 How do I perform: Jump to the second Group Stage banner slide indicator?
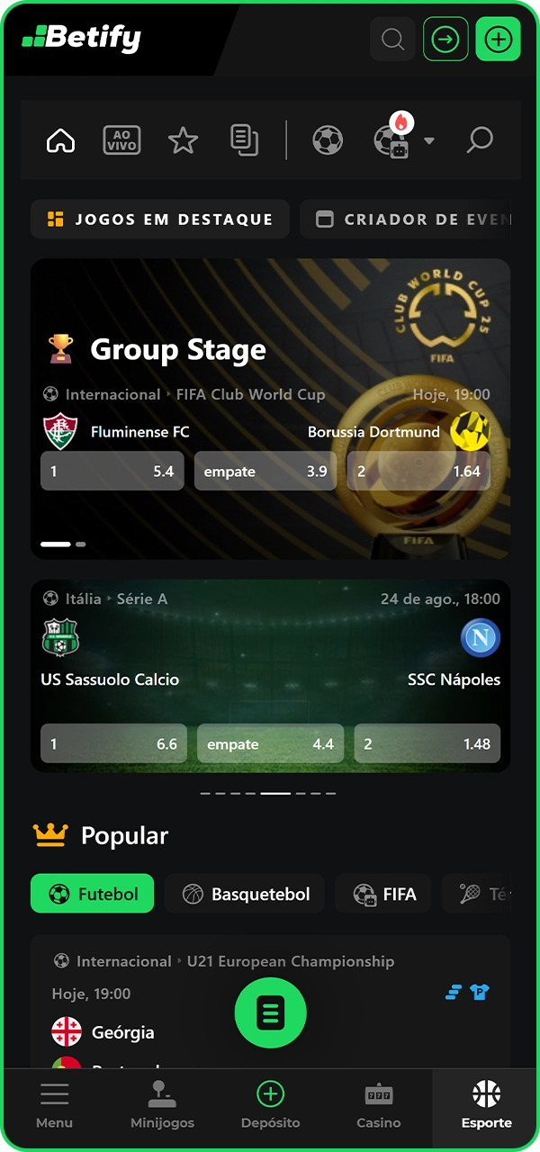pyautogui.click(x=81, y=544)
